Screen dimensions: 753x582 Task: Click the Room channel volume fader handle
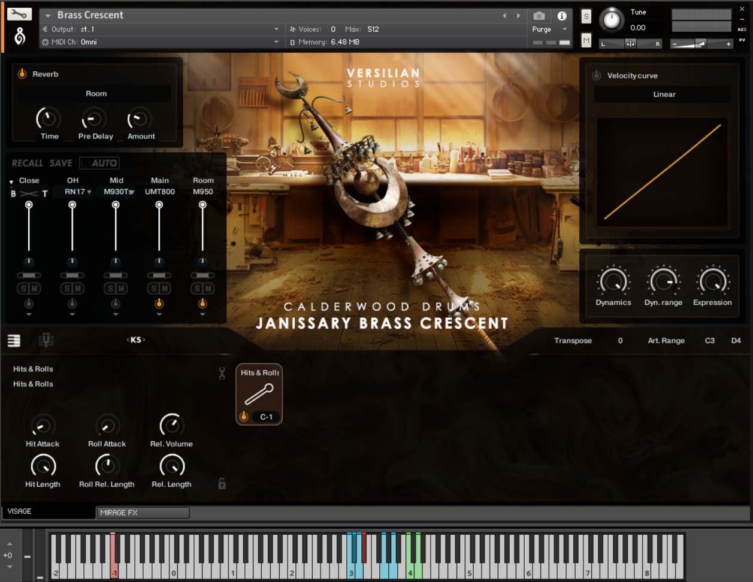[x=202, y=205]
